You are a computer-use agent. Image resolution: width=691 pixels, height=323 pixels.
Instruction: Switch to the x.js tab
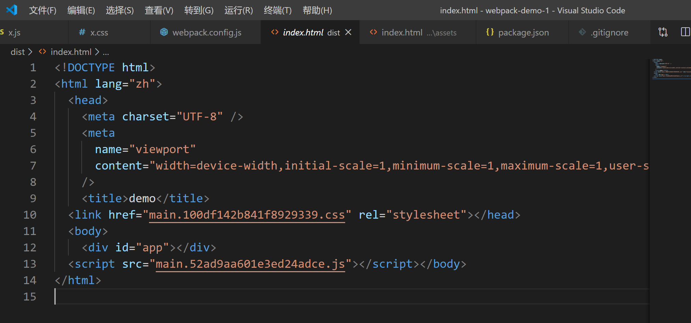click(x=14, y=33)
